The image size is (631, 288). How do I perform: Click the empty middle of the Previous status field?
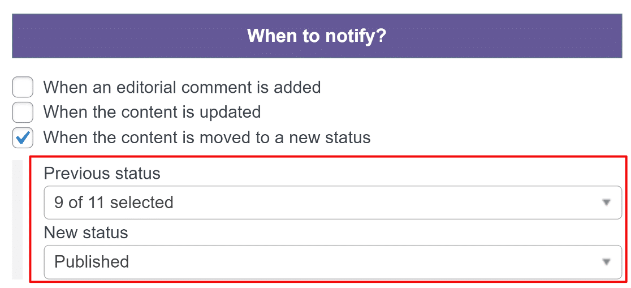pyautogui.click(x=368, y=203)
